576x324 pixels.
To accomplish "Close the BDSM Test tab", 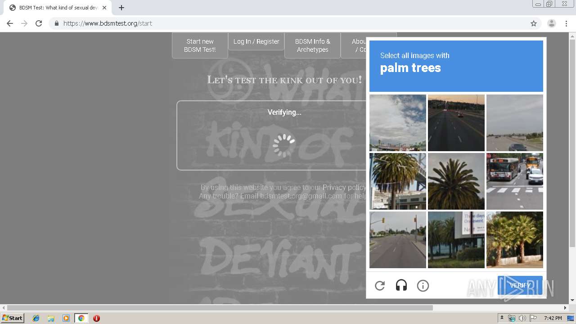I will coord(104,8).
